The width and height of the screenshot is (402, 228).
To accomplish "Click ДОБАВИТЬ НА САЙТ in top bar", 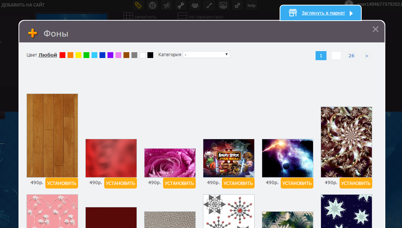I will click(23, 5).
